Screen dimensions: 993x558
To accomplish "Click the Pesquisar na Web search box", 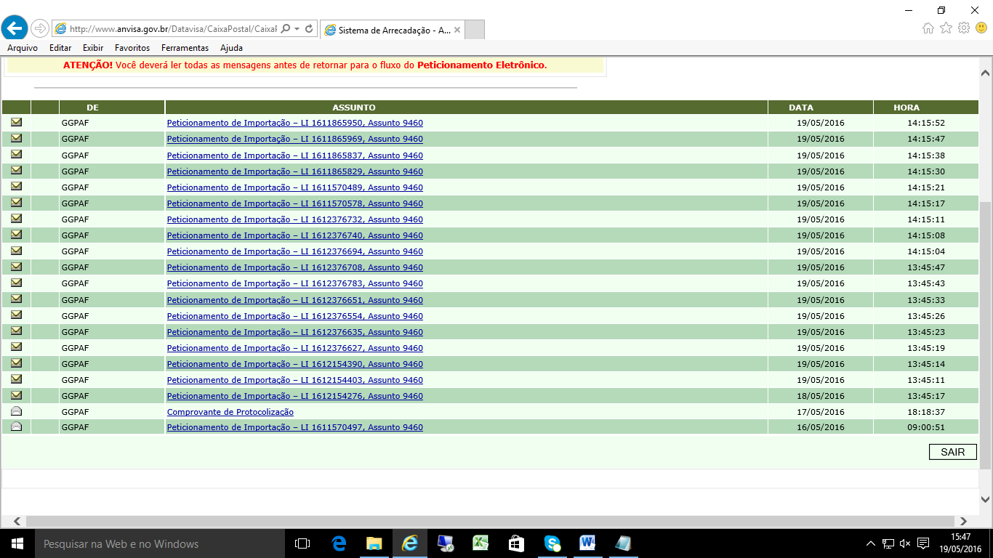I will (x=160, y=543).
